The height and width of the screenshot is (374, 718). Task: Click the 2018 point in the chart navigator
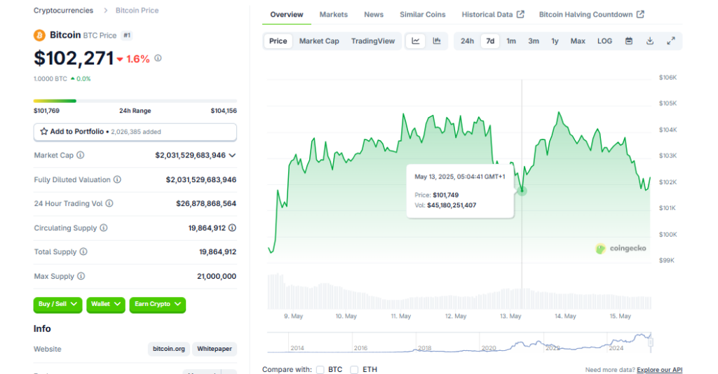pyautogui.click(x=424, y=348)
